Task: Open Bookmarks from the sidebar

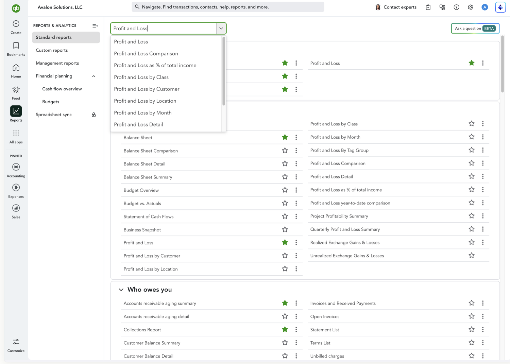Action: click(x=16, y=49)
